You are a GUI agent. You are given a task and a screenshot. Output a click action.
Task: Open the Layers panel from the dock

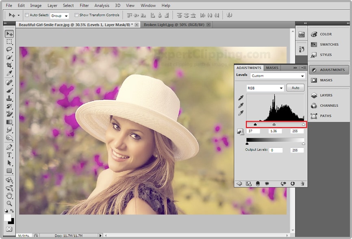[x=326, y=95]
